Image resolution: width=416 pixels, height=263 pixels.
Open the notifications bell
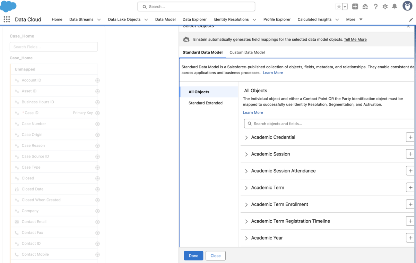(x=395, y=7)
